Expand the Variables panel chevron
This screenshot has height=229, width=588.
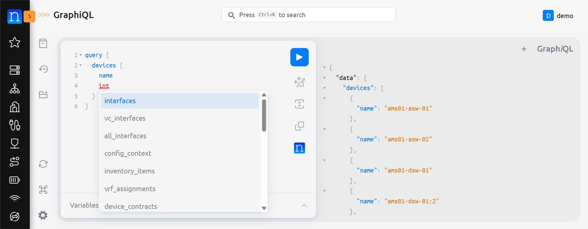pos(304,205)
